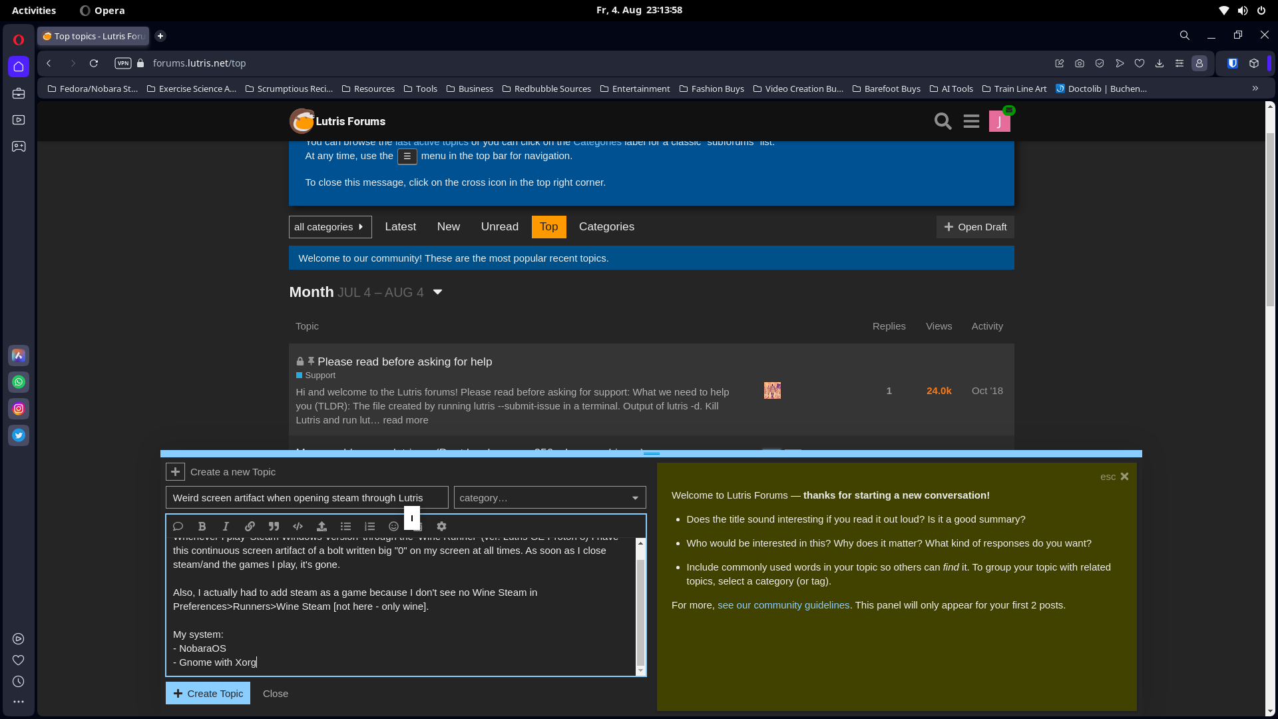The height and width of the screenshot is (719, 1278).
Task: Switch to the Categories tab
Action: (606, 227)
